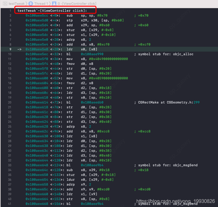The width and height of the screenshot is (218, 207).
Task: Click comment 'symbol stub for: objc_alloc'
Action: (166, 54)
